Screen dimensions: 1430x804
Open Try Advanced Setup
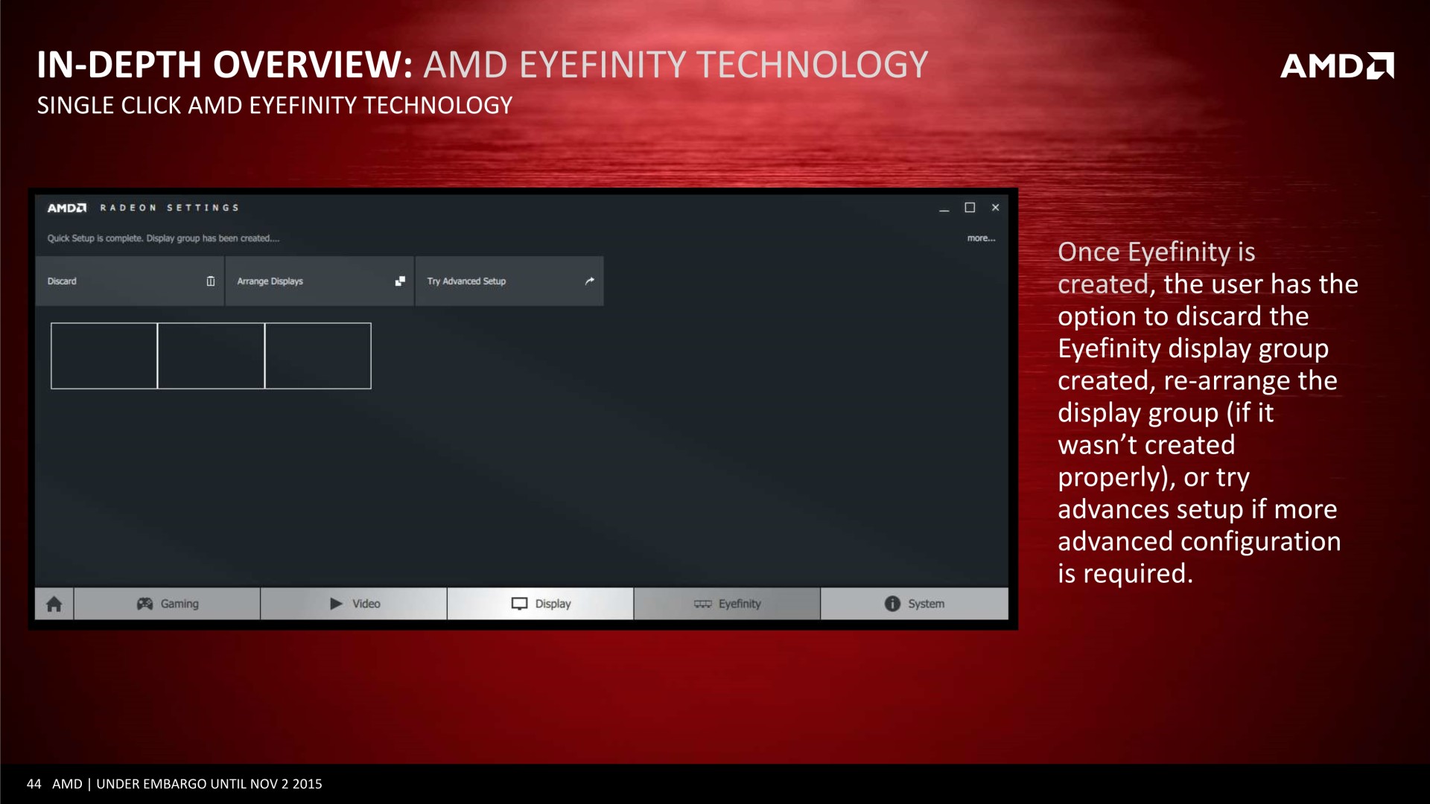[467, 281]
